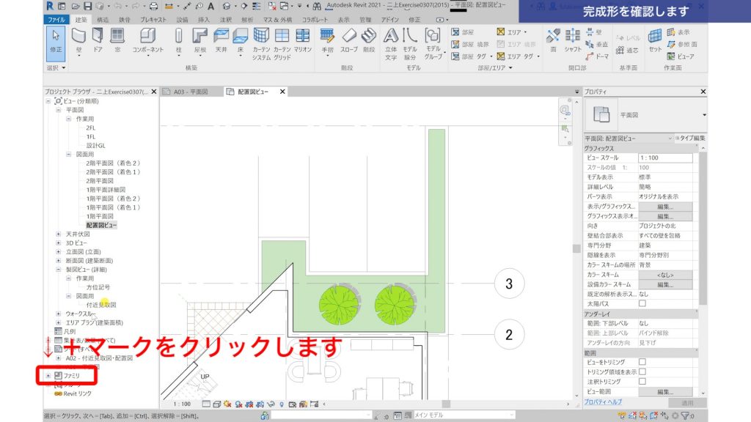
Task: Enable the ビューをトリミング checkbox
Action: point(642,362)
